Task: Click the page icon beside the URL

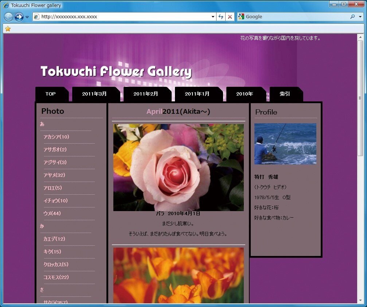Action: click(36, 17)
